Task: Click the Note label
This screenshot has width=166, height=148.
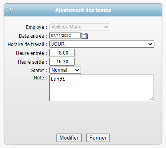Action: tap(40, 78)
